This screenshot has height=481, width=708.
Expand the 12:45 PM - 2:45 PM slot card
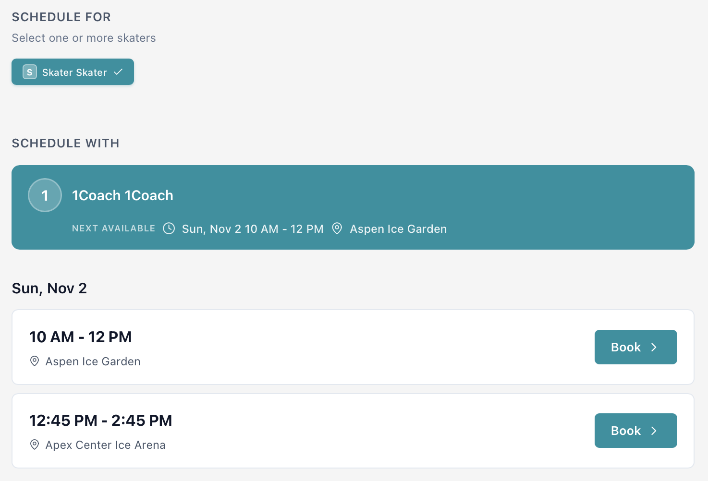[288, 430]
